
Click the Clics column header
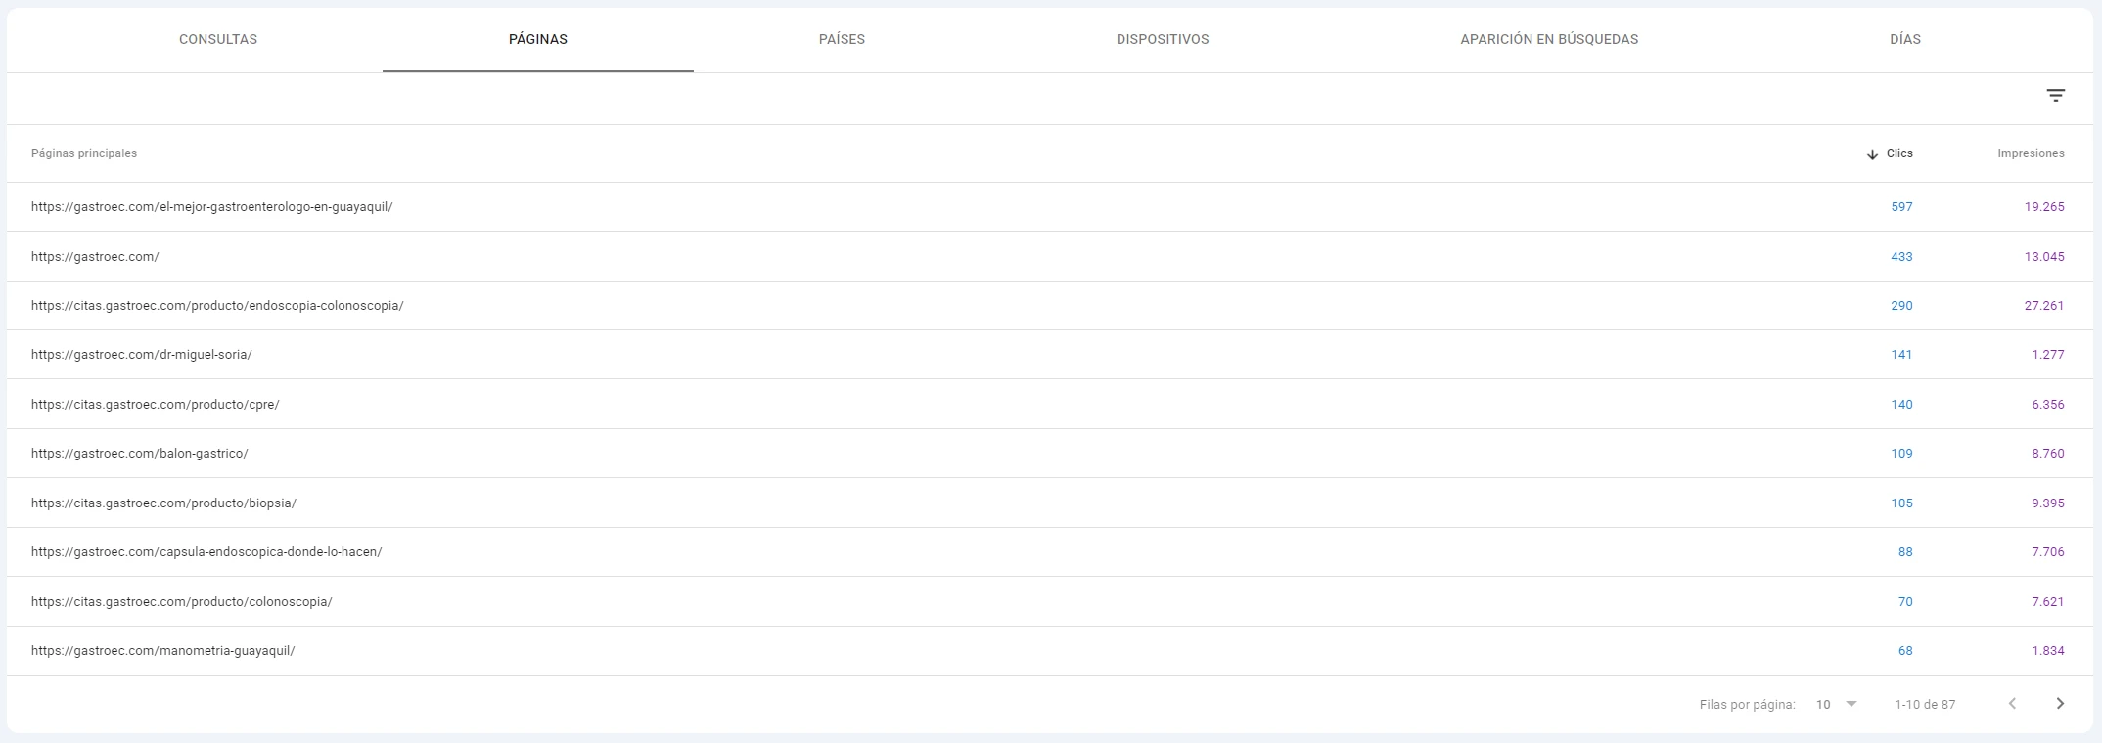point(1899,153)
